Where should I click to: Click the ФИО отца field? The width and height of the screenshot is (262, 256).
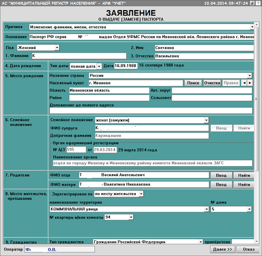point(144,175)
